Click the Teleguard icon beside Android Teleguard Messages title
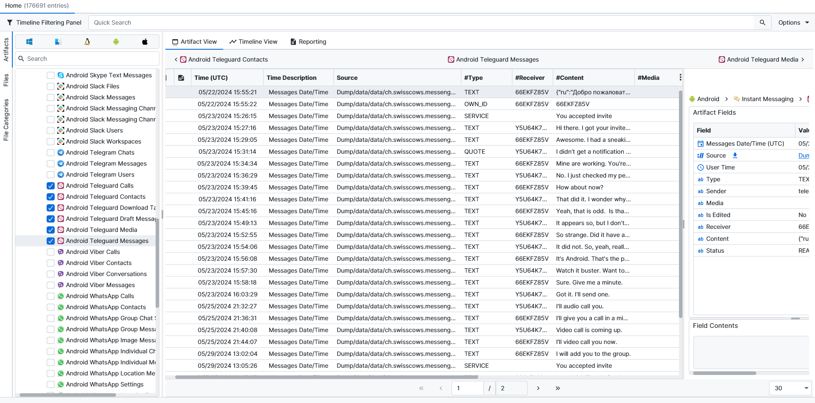The image size is (815, 403). 451,59
